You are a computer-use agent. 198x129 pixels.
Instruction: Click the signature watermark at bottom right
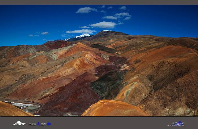pyautogui.click(x=179, y=122)
